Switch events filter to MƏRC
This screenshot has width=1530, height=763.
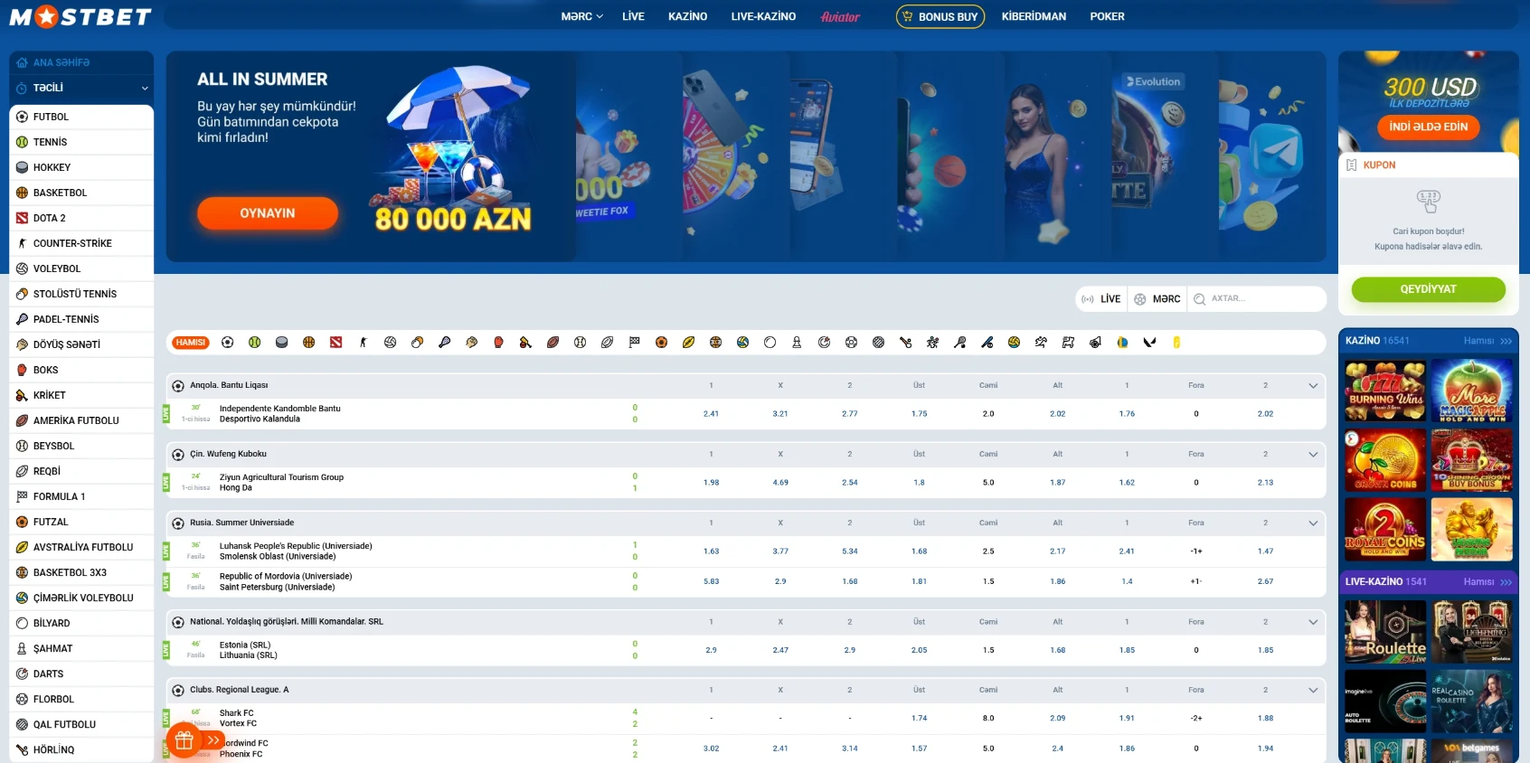(x=1157, y=299)
